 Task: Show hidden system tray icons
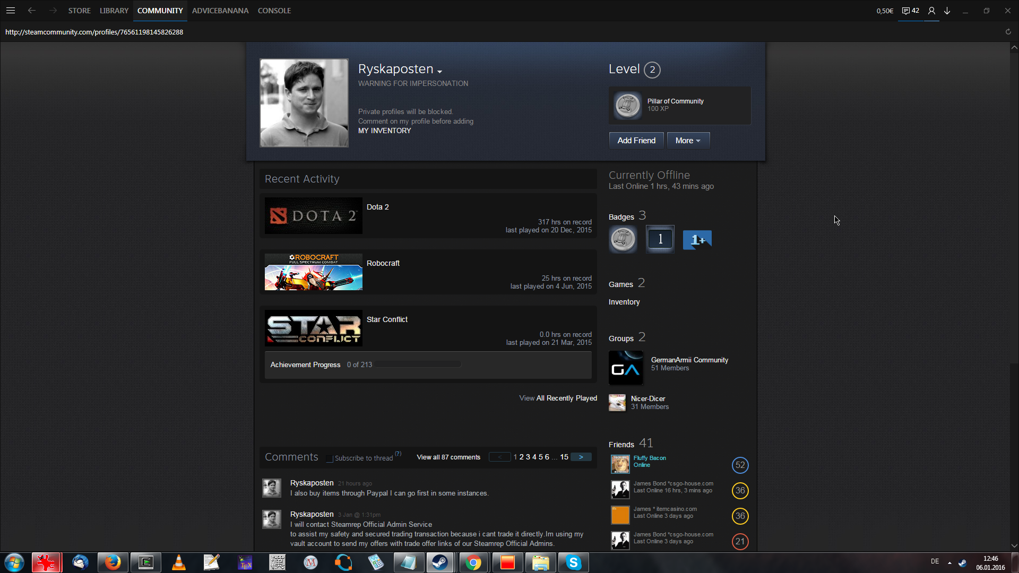(x=949, y=562)
